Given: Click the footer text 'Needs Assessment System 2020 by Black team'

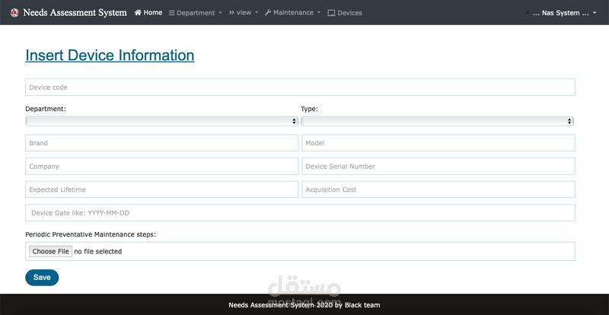Looking at the screenshot, I should coord(304,305).
